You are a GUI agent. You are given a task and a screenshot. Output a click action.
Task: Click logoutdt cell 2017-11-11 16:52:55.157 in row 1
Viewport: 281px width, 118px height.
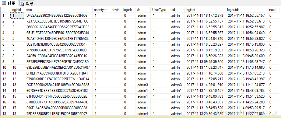[246, 16]
